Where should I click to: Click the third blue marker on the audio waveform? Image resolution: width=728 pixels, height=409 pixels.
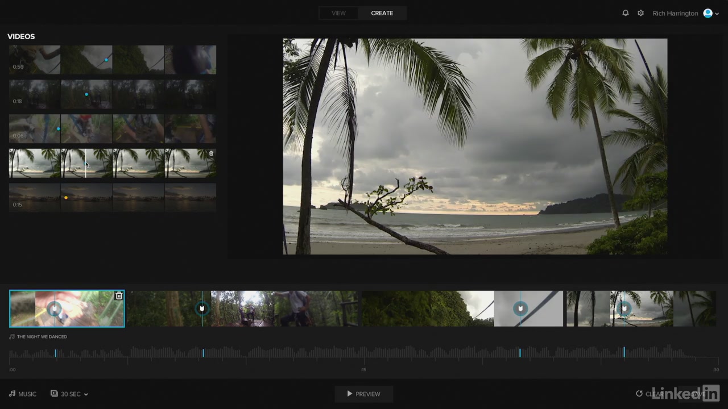click(x=519, y=353)
